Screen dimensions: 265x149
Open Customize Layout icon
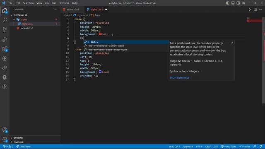point(243,3)
